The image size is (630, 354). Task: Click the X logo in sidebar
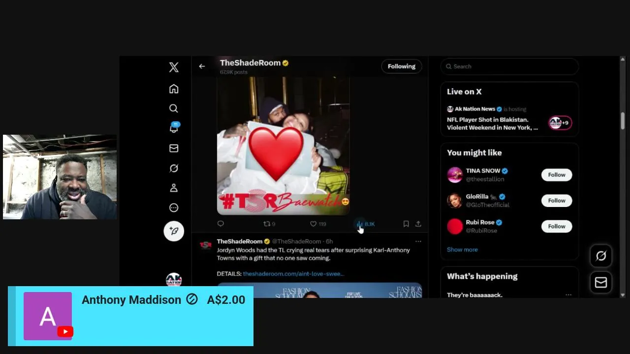tap(174, 67)
